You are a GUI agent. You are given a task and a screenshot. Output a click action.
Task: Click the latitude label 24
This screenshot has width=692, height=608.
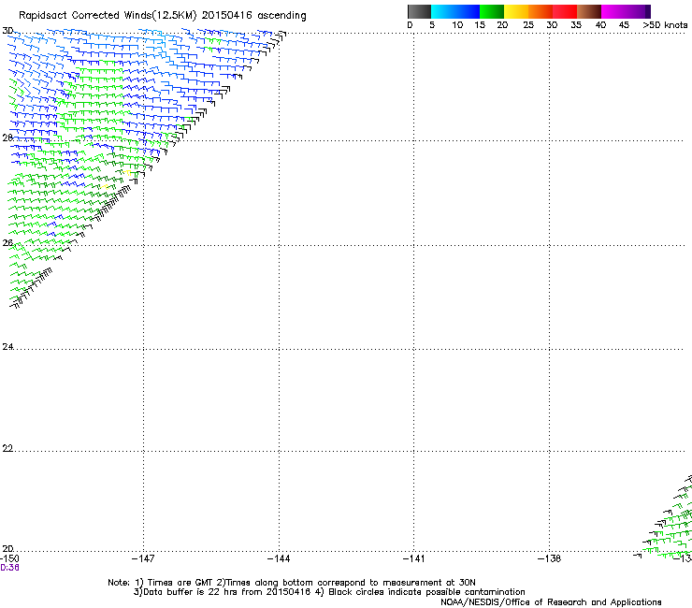tap(7, 347)
